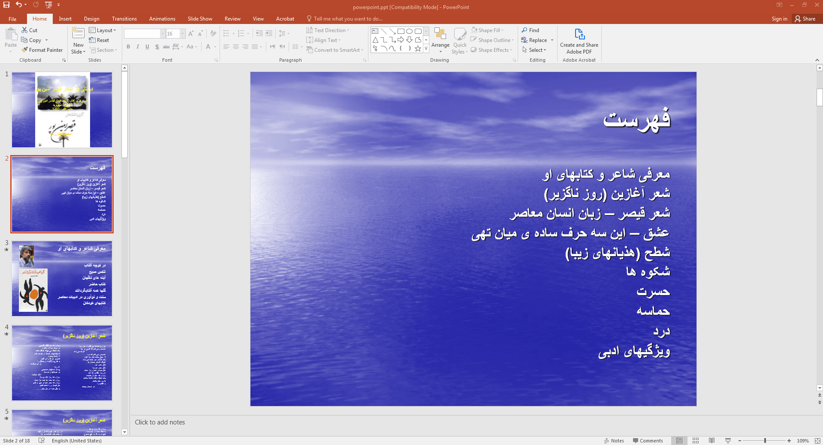Click zoom in plus button
Screen dimensions: 823x445
click(789, 441)
